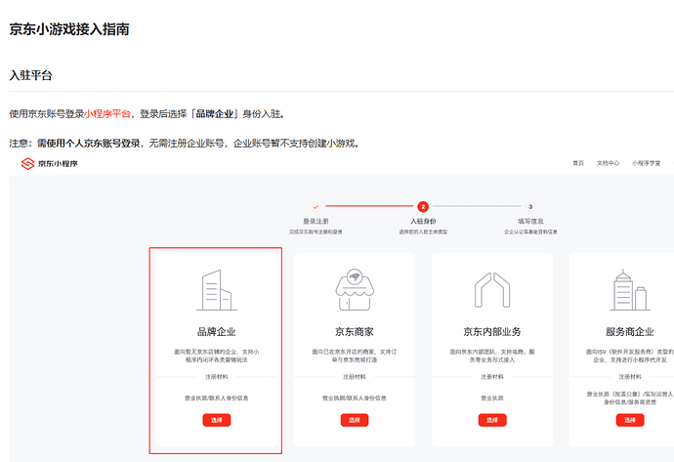Click the 京东商家 card title
This screenshot has height=462, width=674.
coord(355,332)
